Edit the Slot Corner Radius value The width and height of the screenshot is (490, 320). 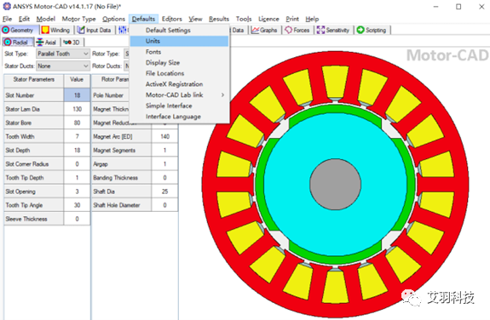[77, 164]
